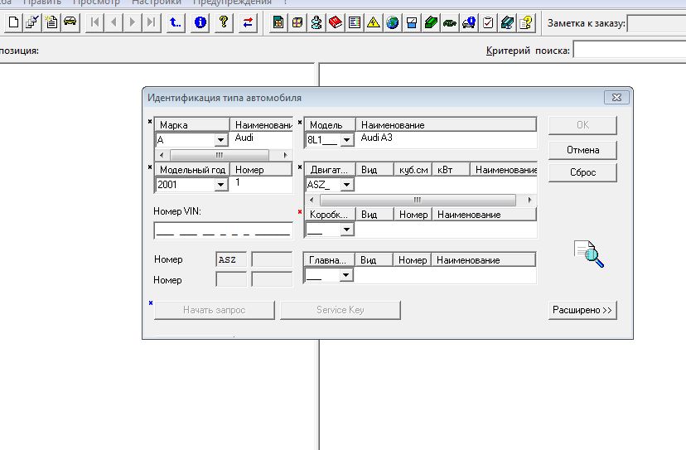The width and height of the screenshot is (686, 450).
Task: Open the Модель 8L1 dropdown
Action: 347,141
